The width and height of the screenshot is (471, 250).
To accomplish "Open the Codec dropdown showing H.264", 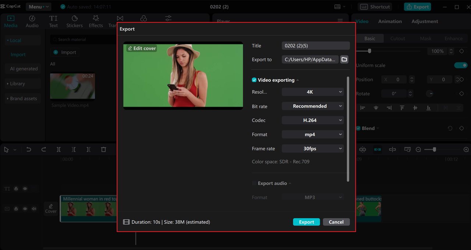I will coord(313,120).
